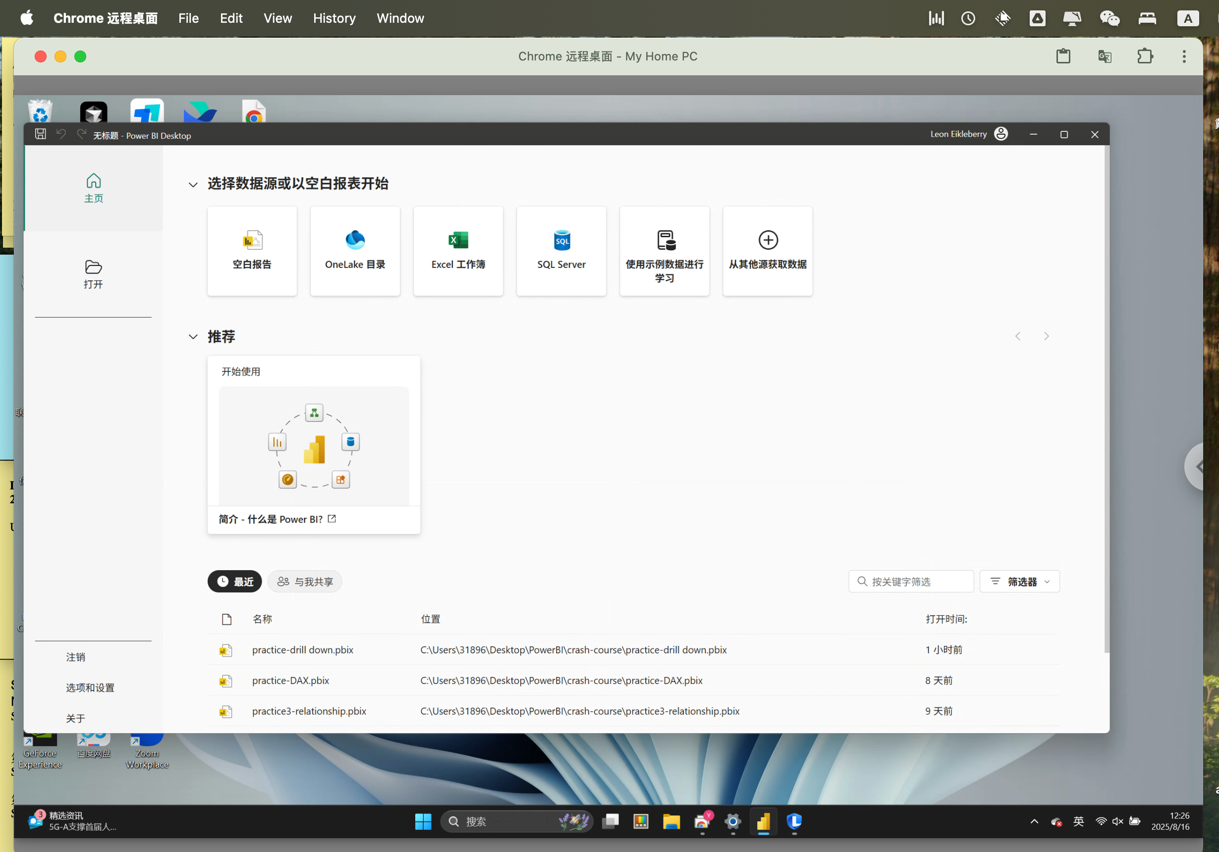Screen dimensions: 1219x852
Task: Open the Leon Eikleberry account avatar
Action: pos(1001,134)
